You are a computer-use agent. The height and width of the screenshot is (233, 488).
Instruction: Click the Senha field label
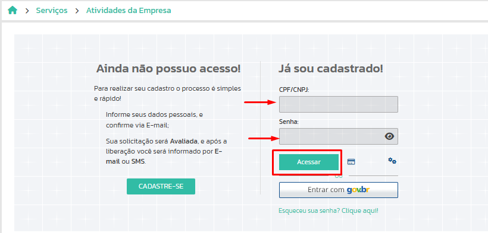(289, 122)
